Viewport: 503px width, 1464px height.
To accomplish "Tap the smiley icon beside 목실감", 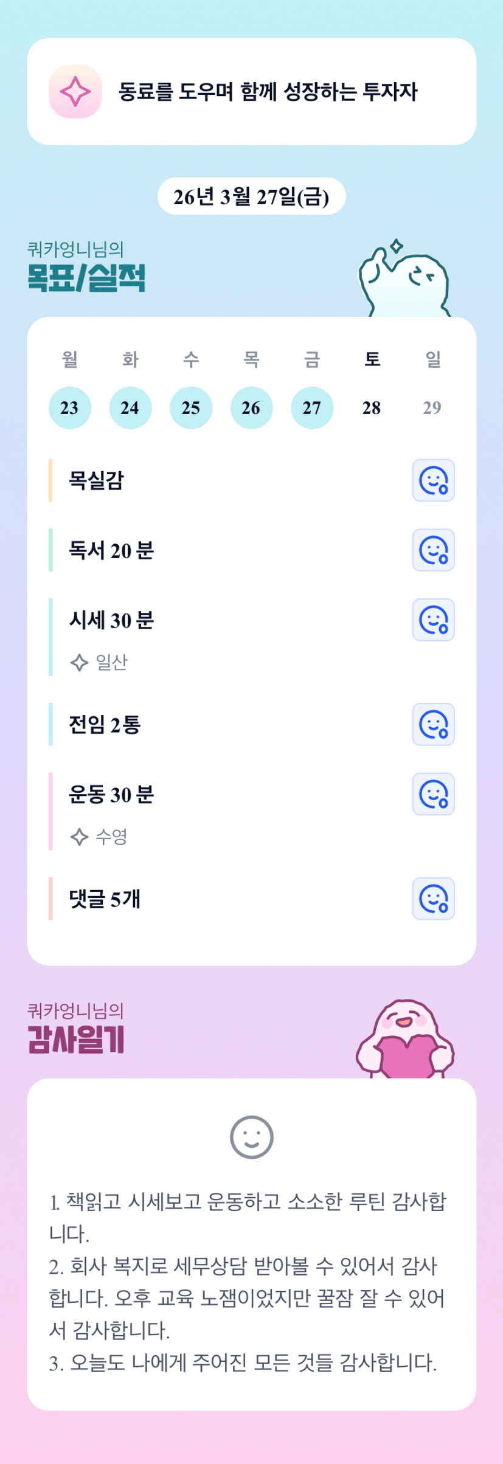I will tap(433, 480).
